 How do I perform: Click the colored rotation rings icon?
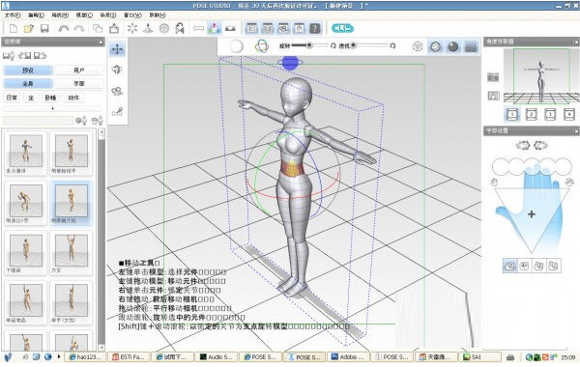point(262,46)
